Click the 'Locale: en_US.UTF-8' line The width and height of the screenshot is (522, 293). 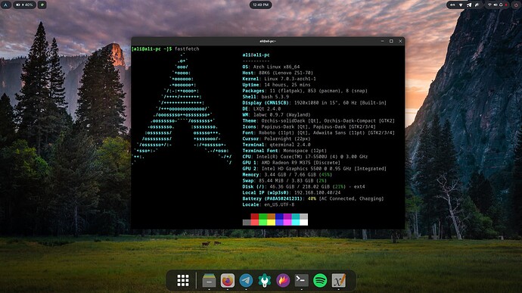point(269,204)
